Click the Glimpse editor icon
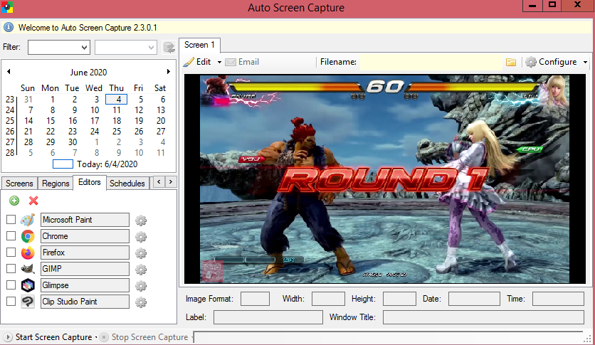The image size is (595, 345). pos(28,285)
